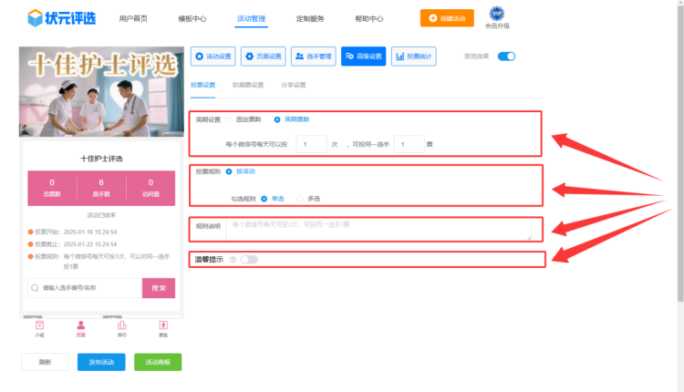This screenshot has width=684, height=392.
Task: Switch to the 分享设置 tab
Action: [x=293, y=85]
